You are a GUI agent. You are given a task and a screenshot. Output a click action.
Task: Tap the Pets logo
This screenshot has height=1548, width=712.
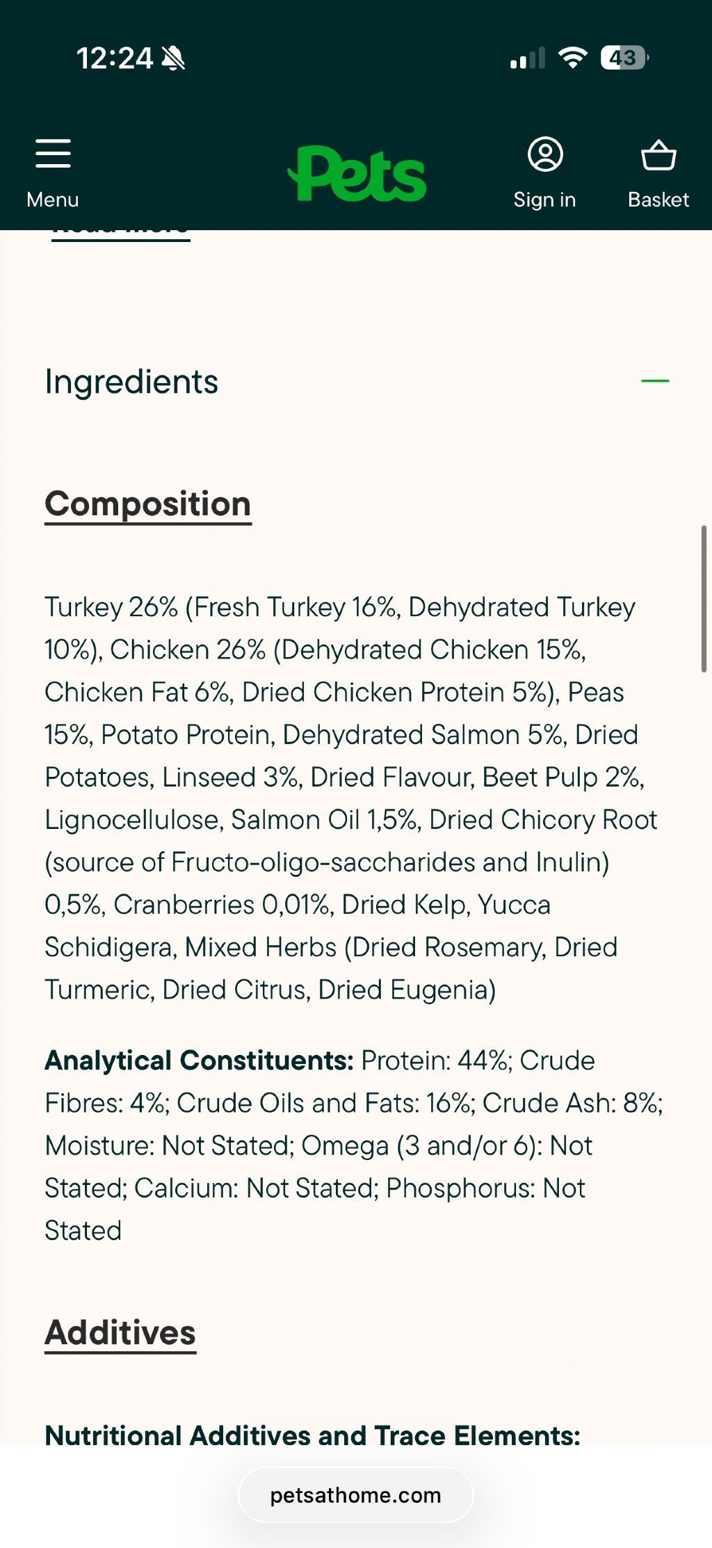click(357, 174)
